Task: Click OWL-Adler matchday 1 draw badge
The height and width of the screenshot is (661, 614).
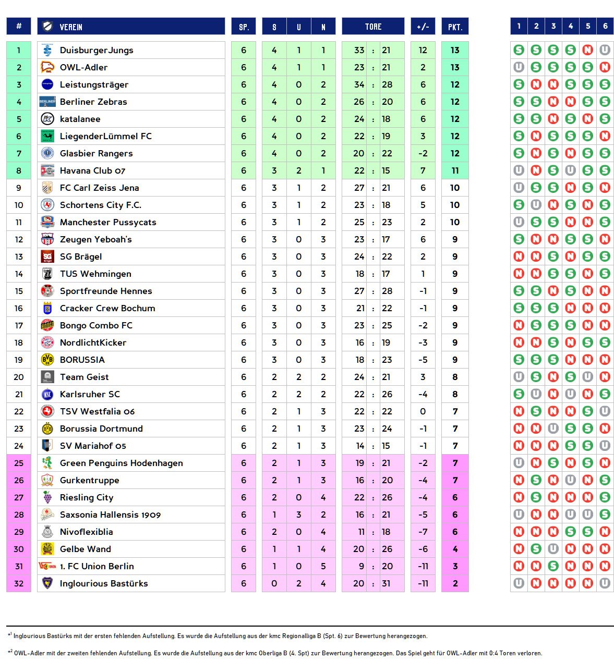Action: [x=519, y=67]
